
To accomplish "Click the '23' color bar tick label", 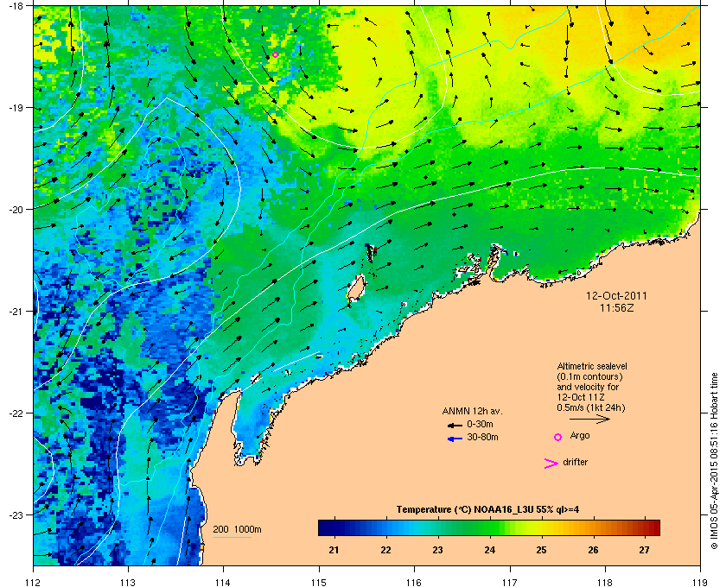I will (437, 550).
